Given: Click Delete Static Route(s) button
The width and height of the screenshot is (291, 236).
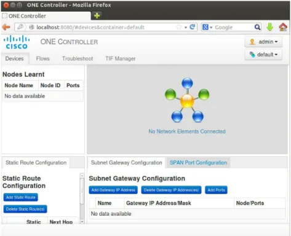Looking at the screenshot, I should click(x=25, y=209).
